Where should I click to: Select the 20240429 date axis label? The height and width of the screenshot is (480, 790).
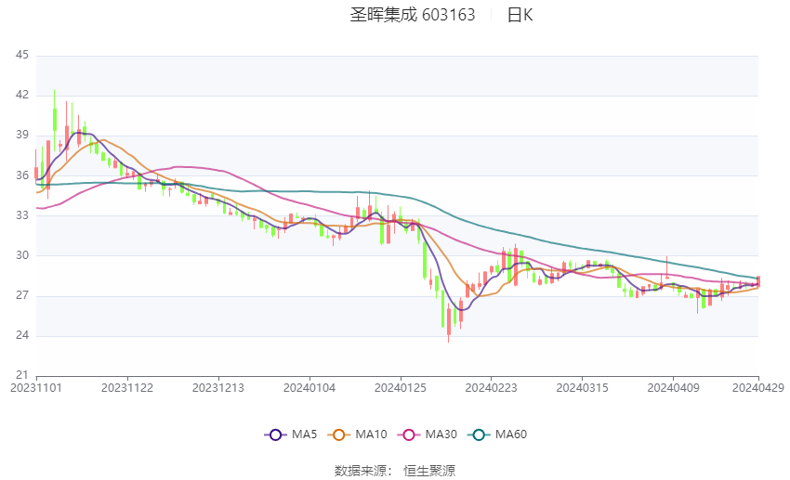tap(759, 387)
